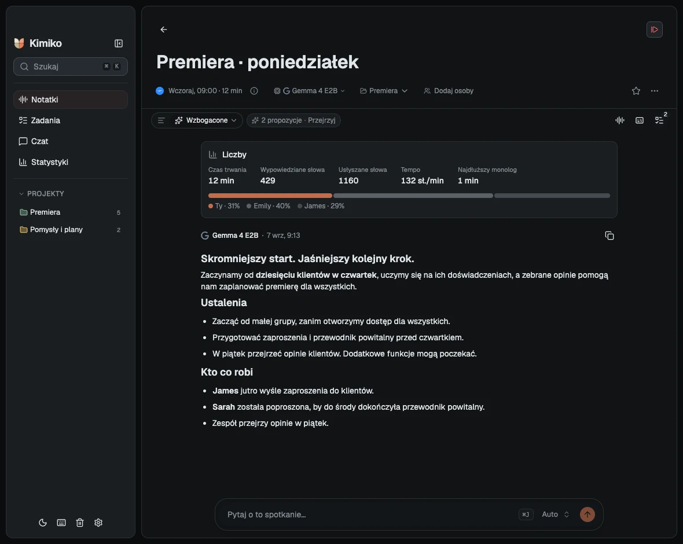The height and width of the screenshot is (544, 683).
Task: Show the audio waveform view
Action: pyautogui.click(x=620, y=120)
